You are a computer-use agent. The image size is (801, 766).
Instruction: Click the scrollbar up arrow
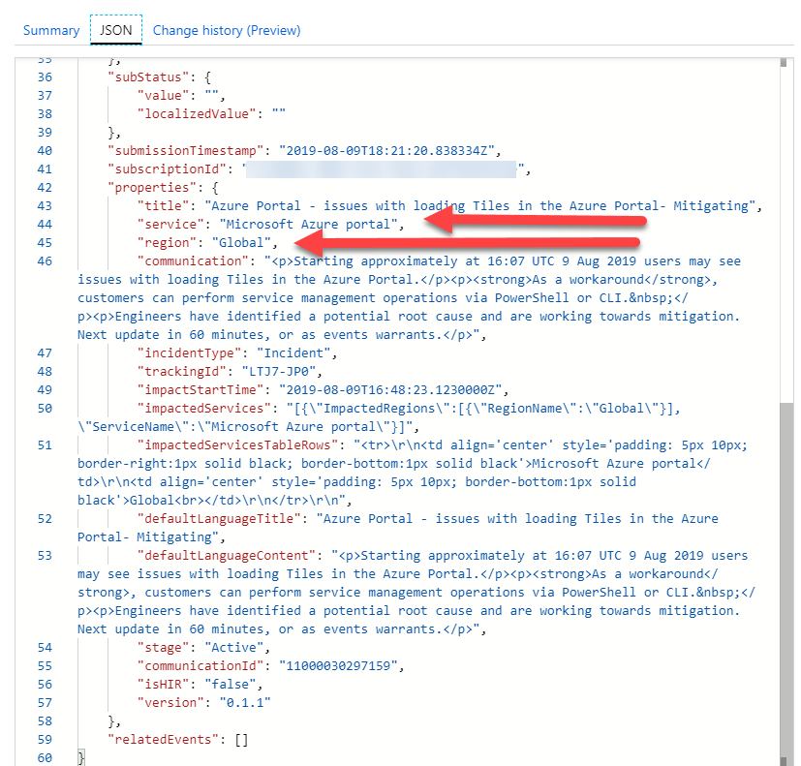tap(784, 64)
